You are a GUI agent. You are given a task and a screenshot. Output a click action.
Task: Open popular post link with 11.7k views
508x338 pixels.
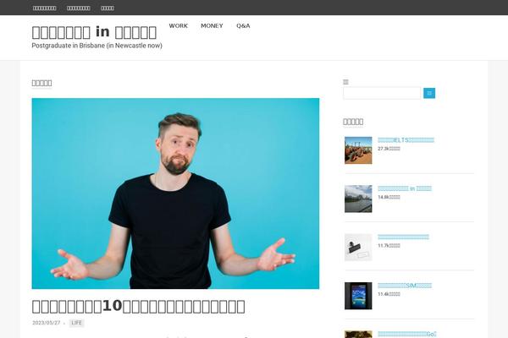coord(403,237)
